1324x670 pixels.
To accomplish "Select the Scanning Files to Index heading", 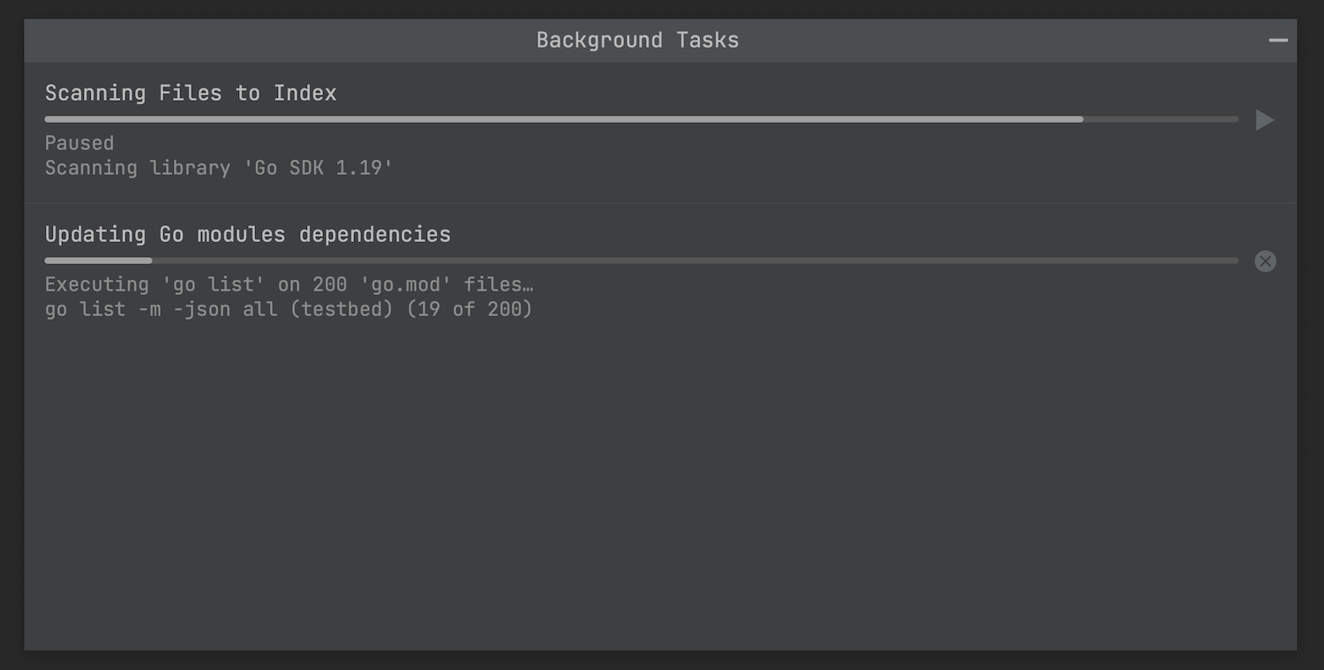I will click(x=191, y=93).
